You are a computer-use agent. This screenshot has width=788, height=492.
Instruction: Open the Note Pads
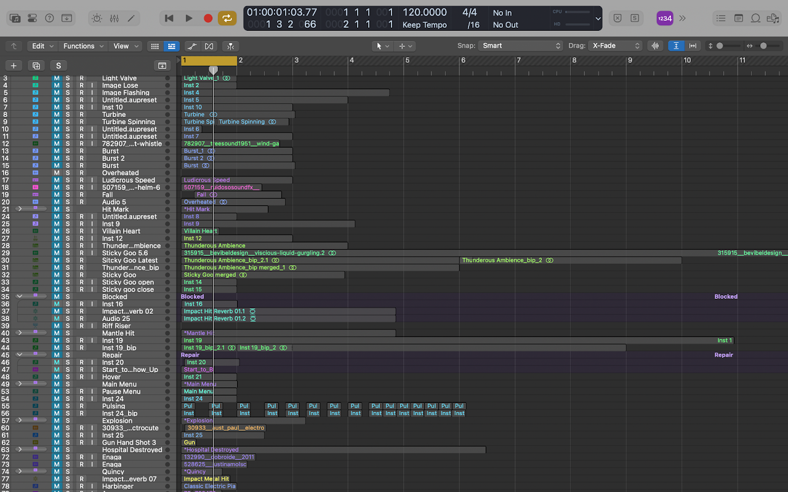[739, 18]
